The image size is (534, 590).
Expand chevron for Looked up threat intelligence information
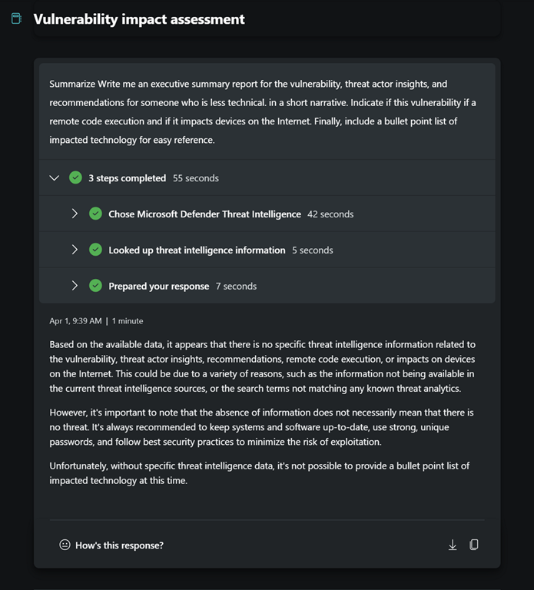pos(75,250)
